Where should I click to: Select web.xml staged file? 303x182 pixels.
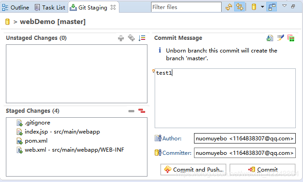pyautogui.click(x=75, y=150)
